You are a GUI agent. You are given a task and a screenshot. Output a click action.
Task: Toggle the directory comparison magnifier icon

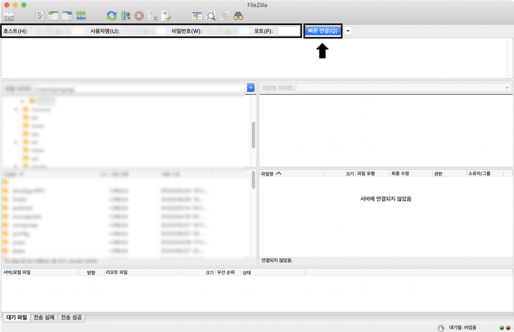211,16
